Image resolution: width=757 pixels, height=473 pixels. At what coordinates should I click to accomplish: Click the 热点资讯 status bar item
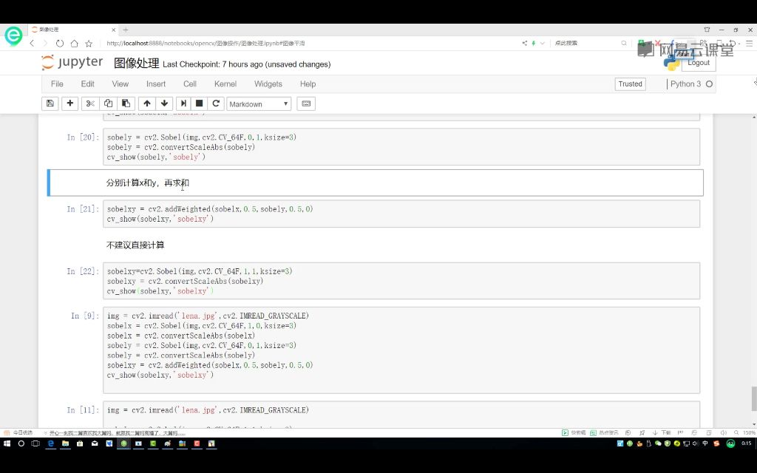click(605, 432)
